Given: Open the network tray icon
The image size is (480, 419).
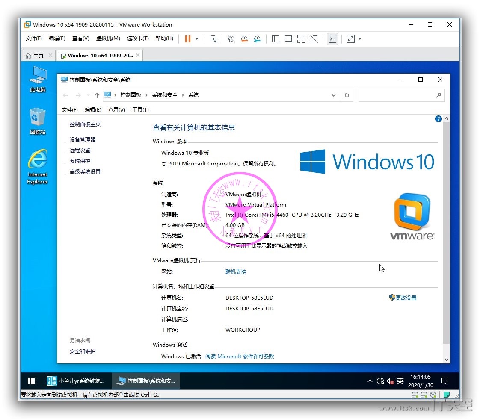Looking at the screenshot, I should click(380, 381).
